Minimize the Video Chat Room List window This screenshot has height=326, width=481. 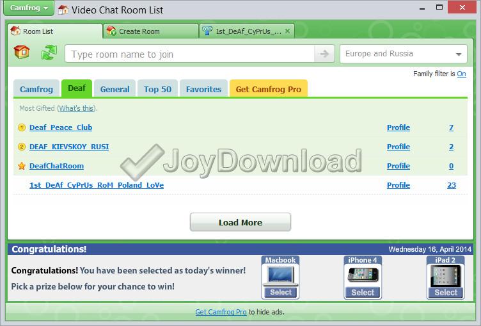click(422, 8)
